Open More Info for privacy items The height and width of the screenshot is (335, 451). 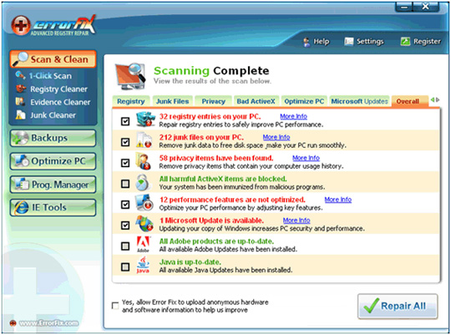click(x=306, y=158)
